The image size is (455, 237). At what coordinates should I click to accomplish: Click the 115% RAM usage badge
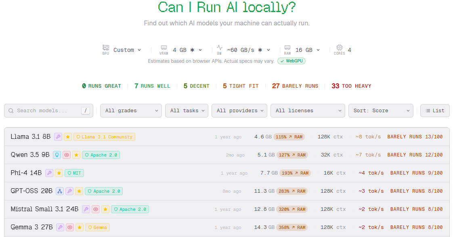click(x=289, y=137)
